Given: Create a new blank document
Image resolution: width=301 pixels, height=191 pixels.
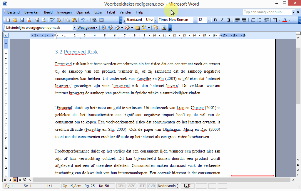Looking at the screenshot, I should pyautogui.click(x=8, y=20).
